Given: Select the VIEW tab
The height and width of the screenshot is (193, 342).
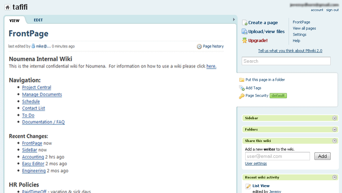Looking at the screenshot, I should point(14,21).
